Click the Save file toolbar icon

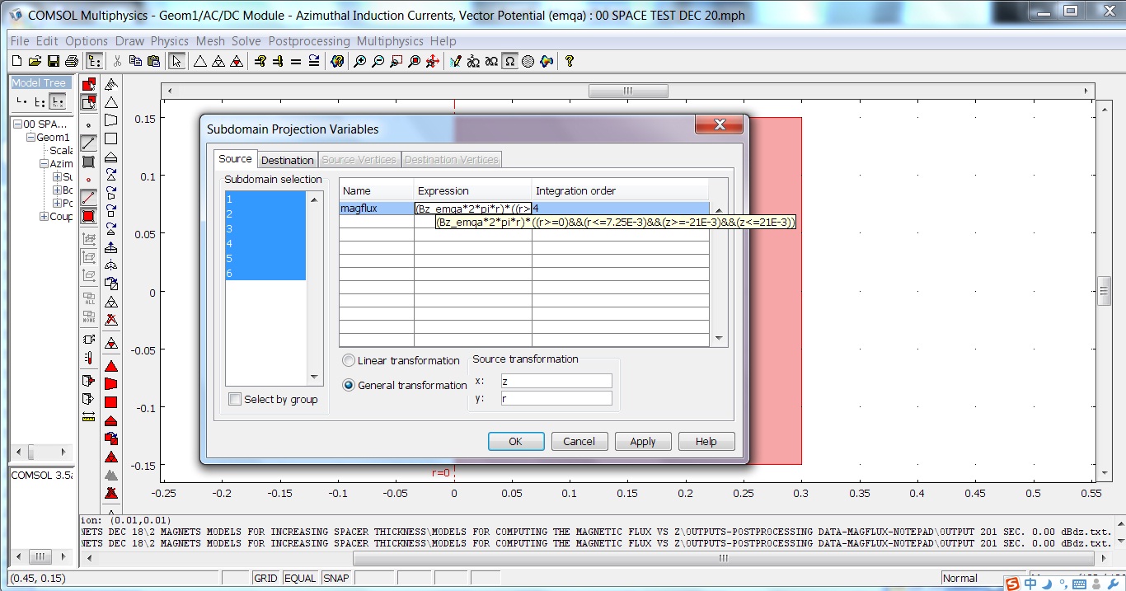click(54, 61)
